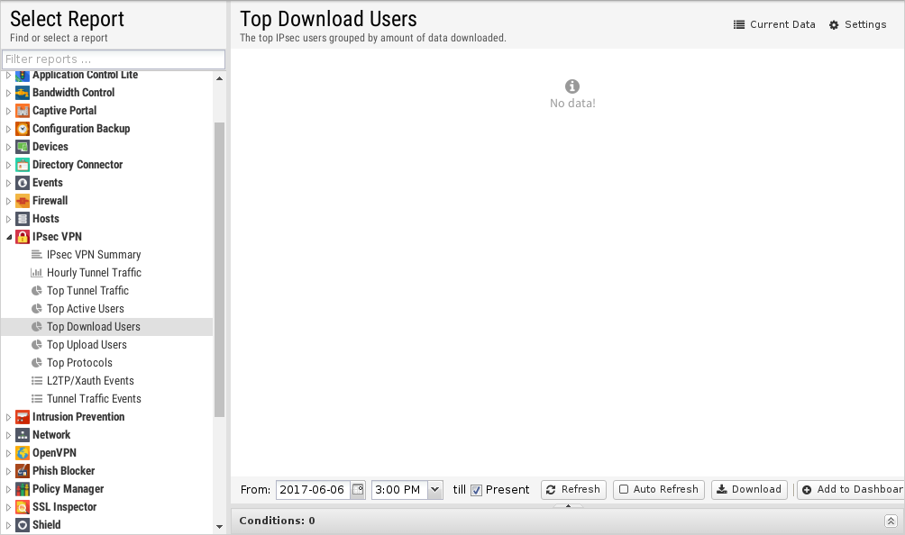
Task: Click the Hosts category icon
Action: (x=23, y=219)
